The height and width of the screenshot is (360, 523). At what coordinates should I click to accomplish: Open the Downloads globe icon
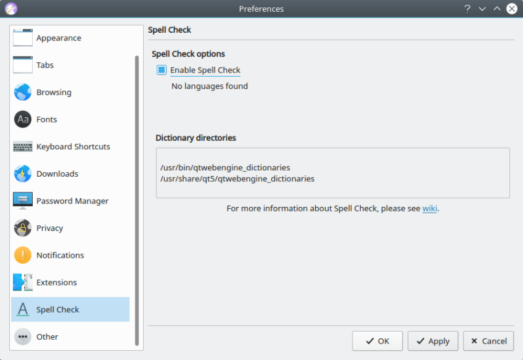click(23, 173)
